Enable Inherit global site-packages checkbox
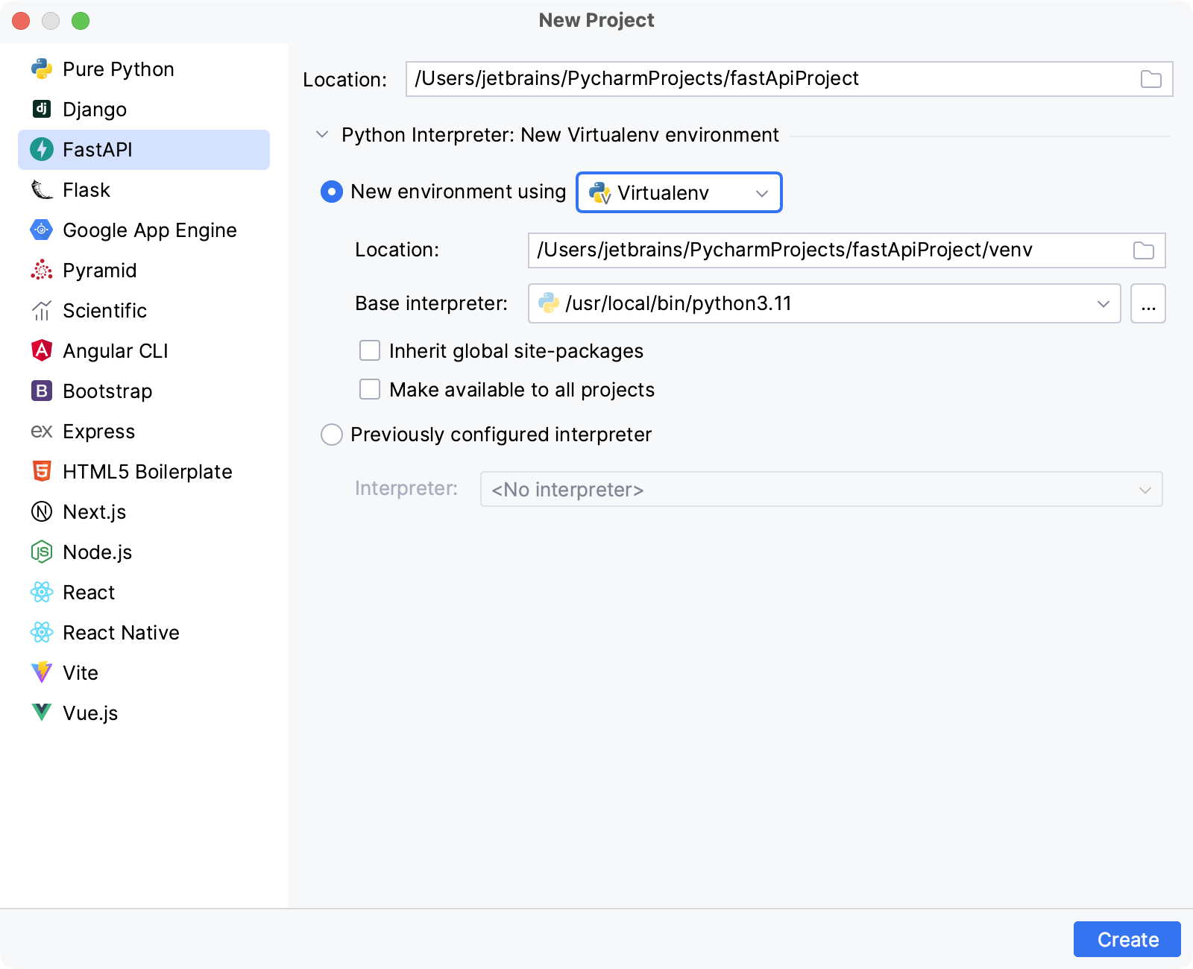The width and height of the screenshot is (1193, 969). click(370, 350)
